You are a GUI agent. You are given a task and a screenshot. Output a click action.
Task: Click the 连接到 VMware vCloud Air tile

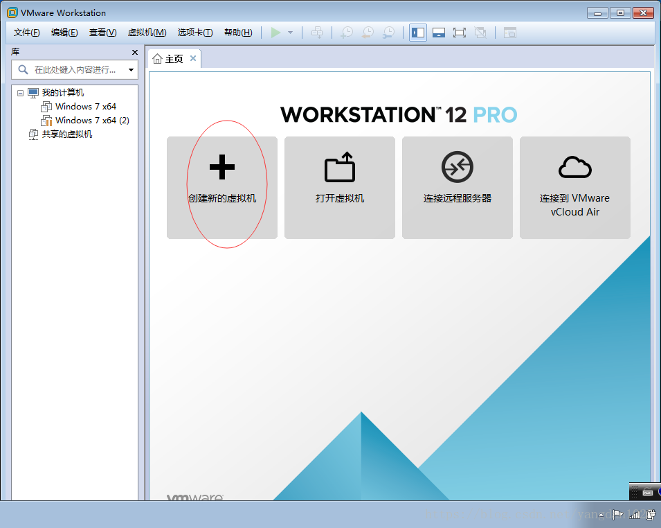tap(575, 187)
